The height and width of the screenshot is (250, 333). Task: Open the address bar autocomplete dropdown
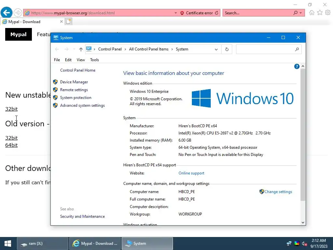point(176,13)
